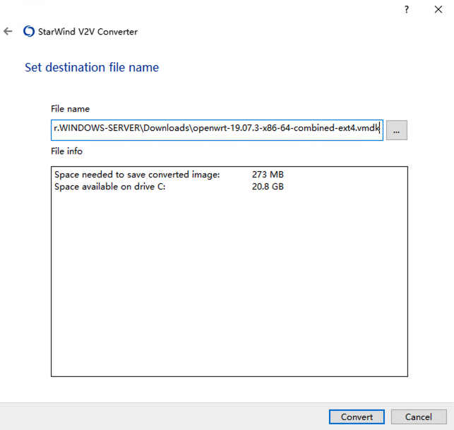This screenshot has height=430, width=454.
Task: Close the converter dialog window
Action: pos(438,10)
